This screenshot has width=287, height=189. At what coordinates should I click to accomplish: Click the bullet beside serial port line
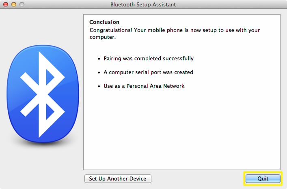point(99,72)
